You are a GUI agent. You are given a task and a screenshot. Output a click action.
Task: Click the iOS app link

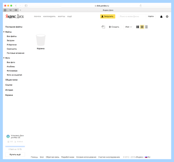(x=10, y=142)
